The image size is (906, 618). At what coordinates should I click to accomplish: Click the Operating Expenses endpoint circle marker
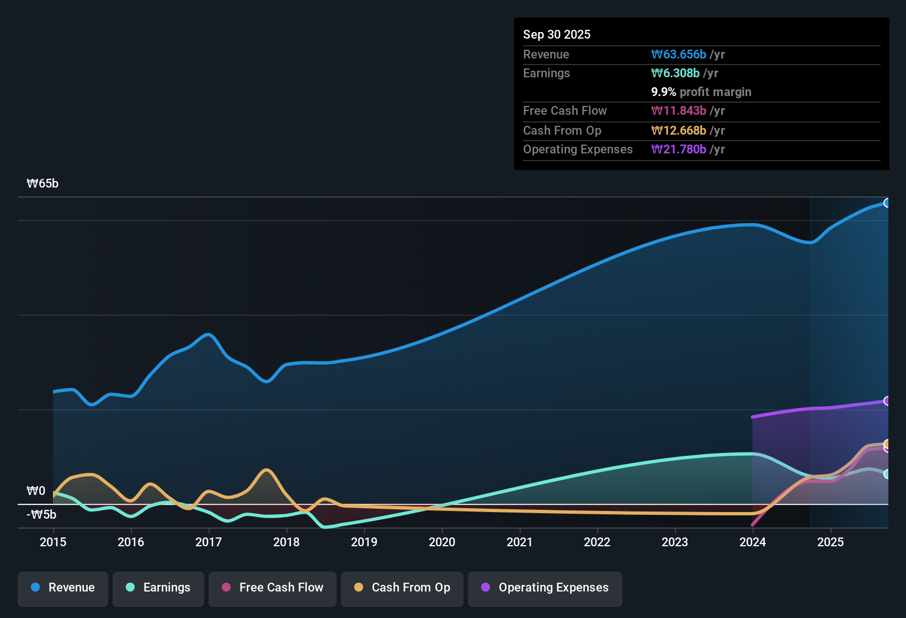pos(887,401)
